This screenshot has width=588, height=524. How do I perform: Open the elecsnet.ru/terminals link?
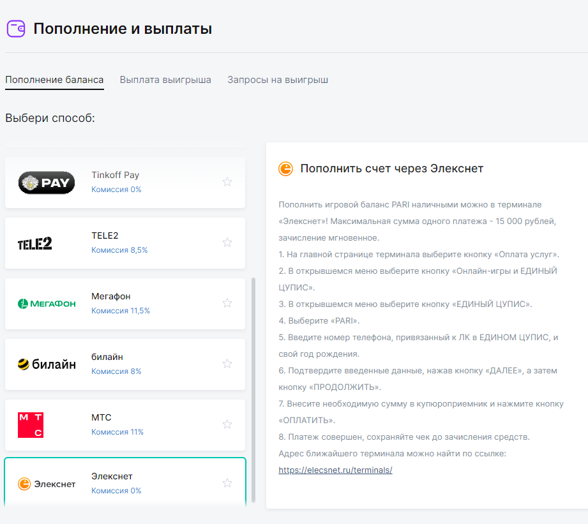click(335, 470)
